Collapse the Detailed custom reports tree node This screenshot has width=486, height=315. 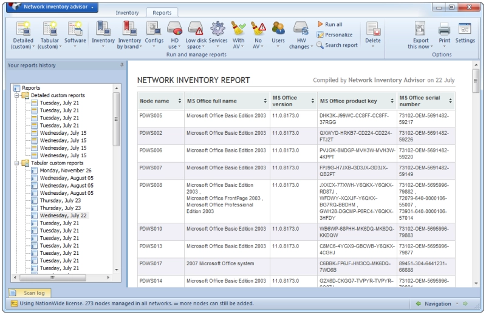17,95
